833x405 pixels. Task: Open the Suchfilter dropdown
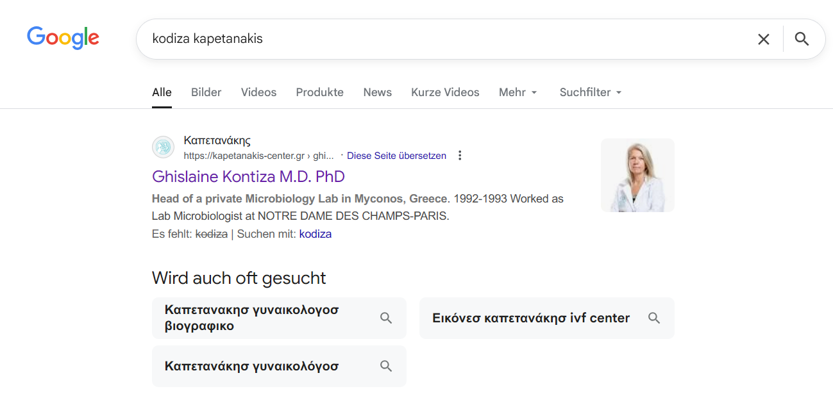click(591, 92)
